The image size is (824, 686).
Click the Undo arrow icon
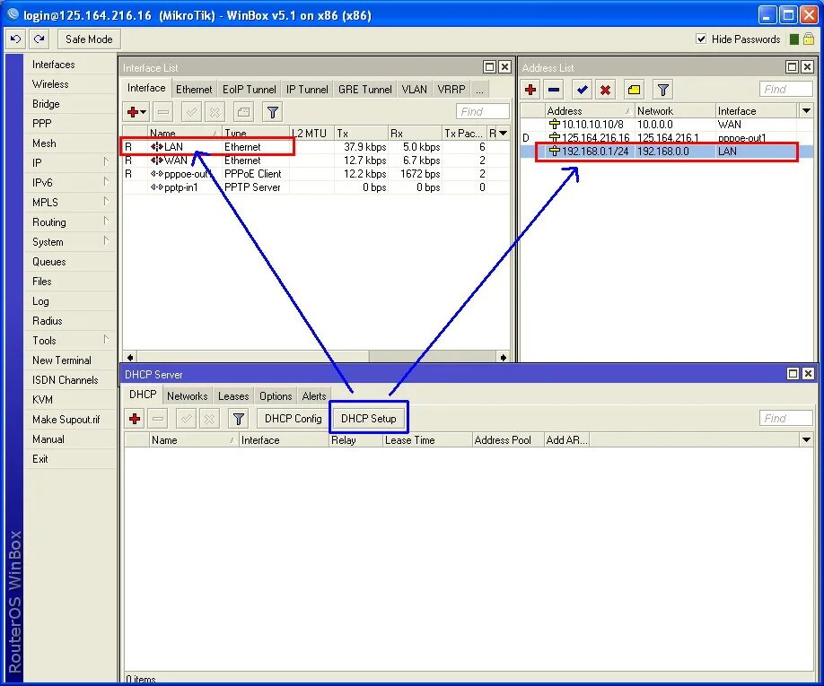tap(16, 39)
